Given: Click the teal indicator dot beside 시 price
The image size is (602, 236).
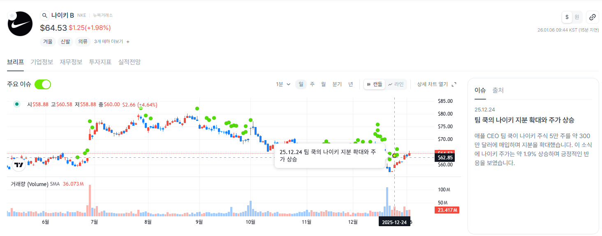Looking at the screenshot, I should click(17, 104).
